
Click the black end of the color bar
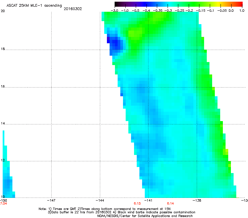click(117, 4)
